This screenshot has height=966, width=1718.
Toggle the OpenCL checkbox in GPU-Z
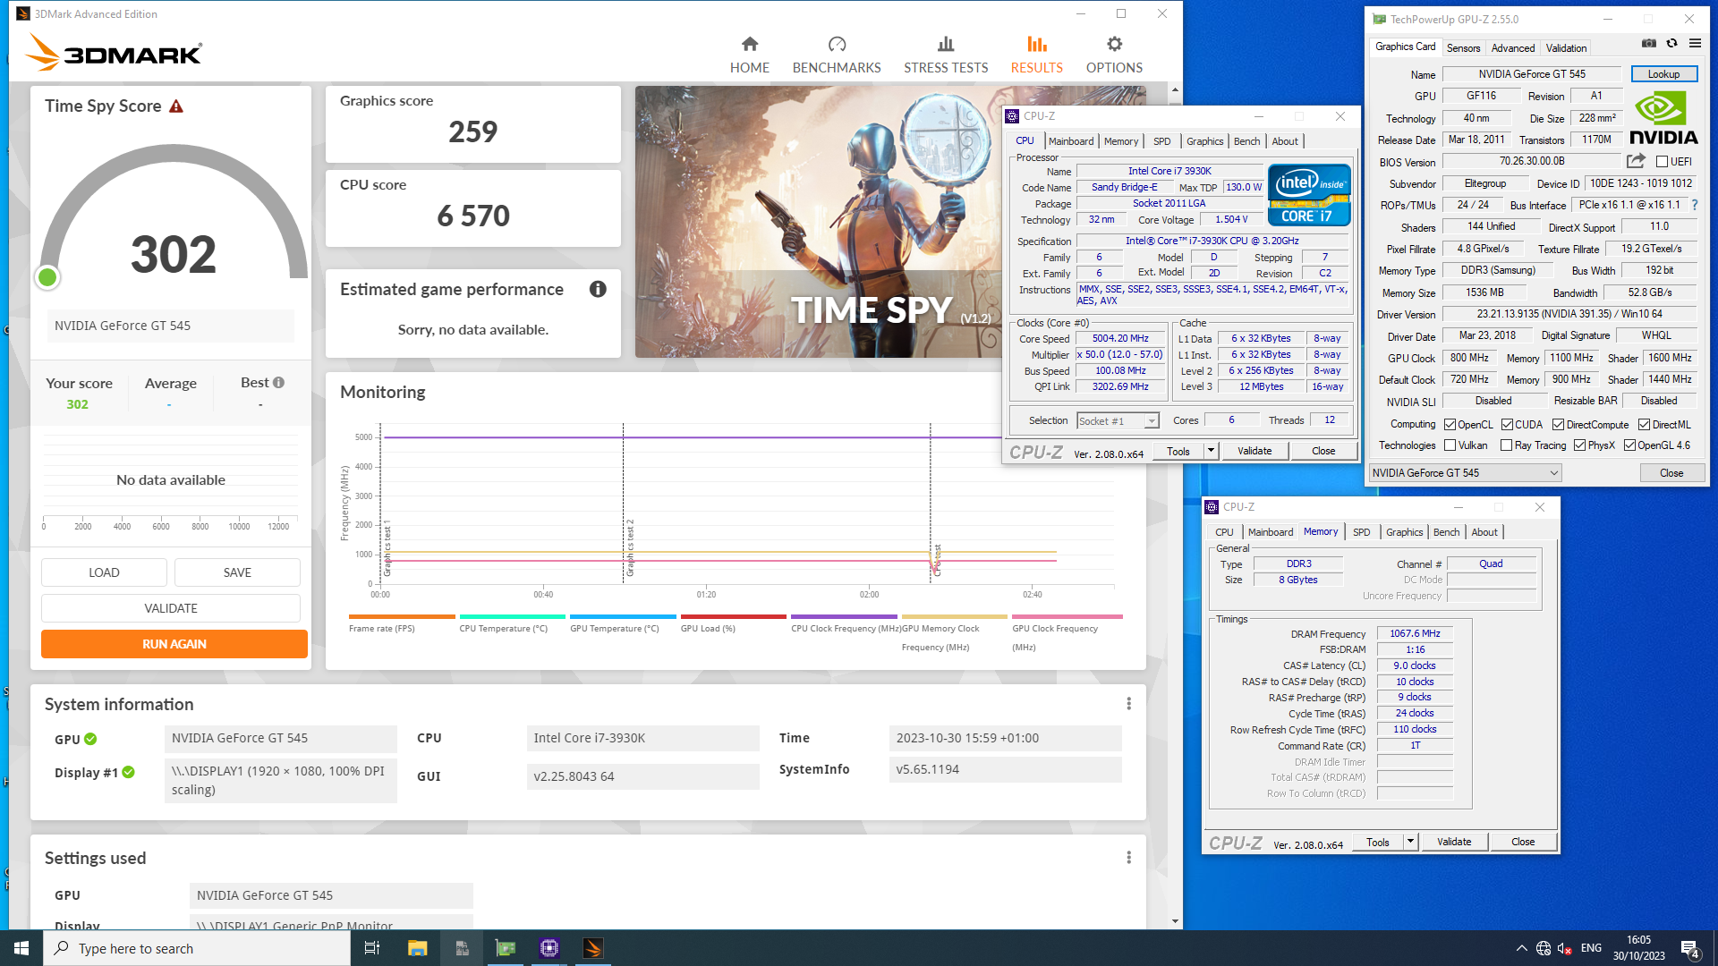point(1450,425)
